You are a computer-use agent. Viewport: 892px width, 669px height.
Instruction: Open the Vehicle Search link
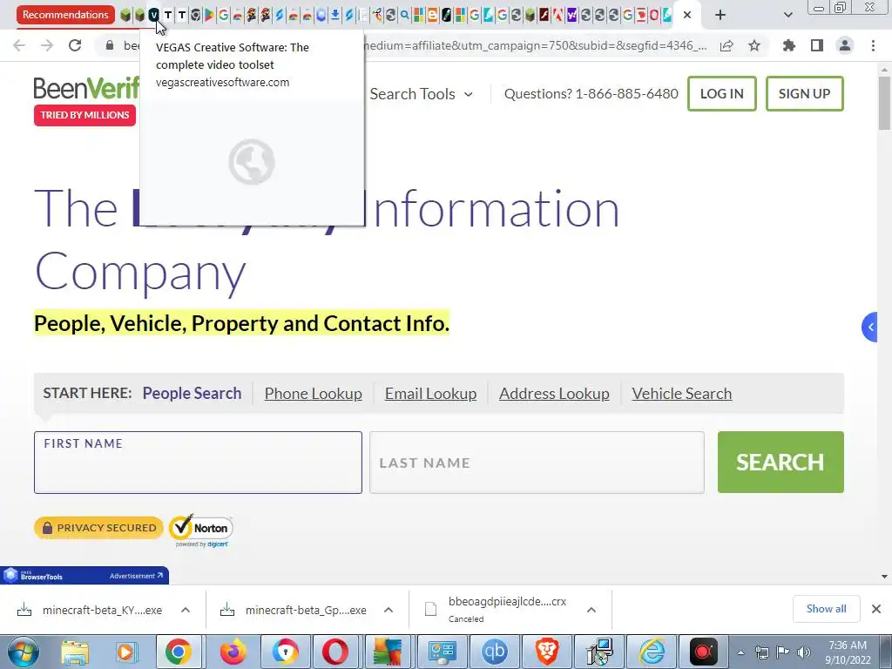point(681,393)
